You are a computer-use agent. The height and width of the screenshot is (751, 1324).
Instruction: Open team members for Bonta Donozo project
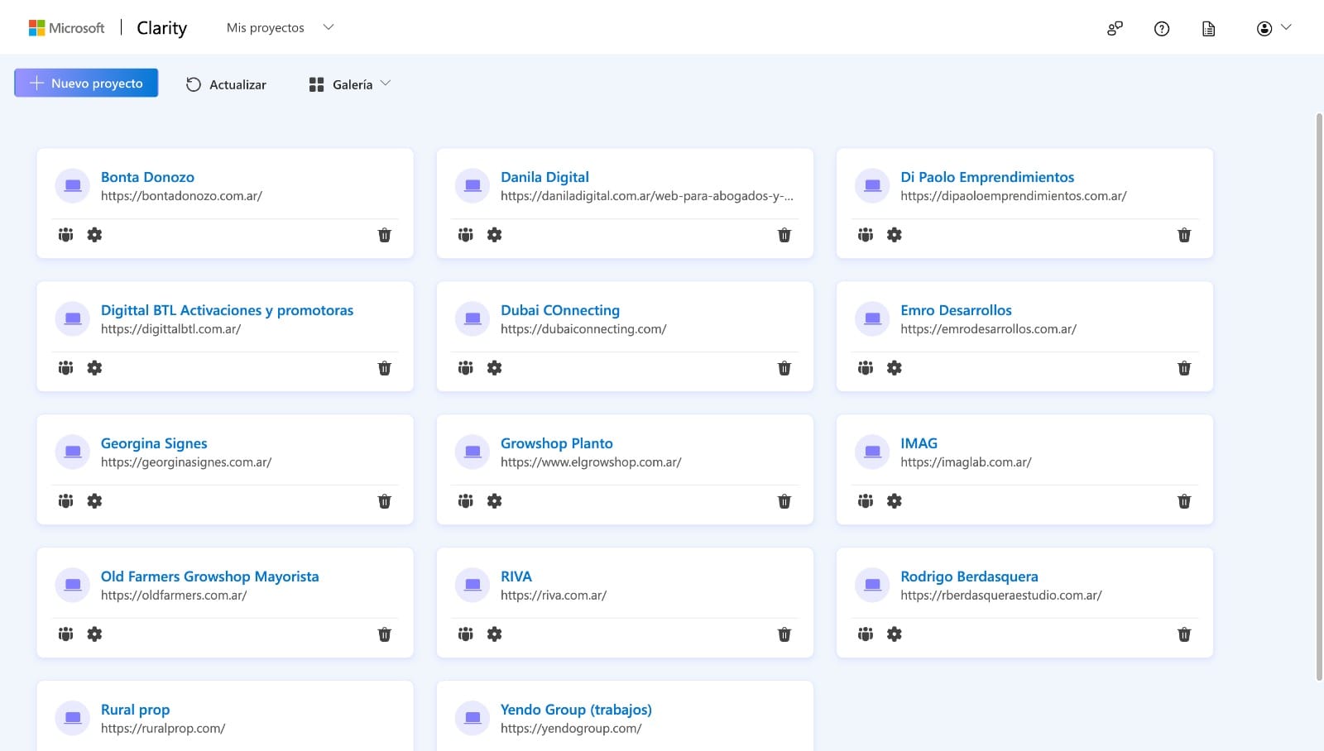click(x=65, y=235)
